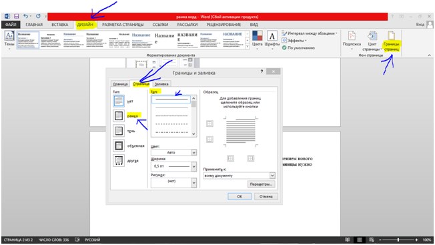The image size is (435, 245).
Task: Open the Шрифты theme fonts icon
Action: [x=272, y=36]
